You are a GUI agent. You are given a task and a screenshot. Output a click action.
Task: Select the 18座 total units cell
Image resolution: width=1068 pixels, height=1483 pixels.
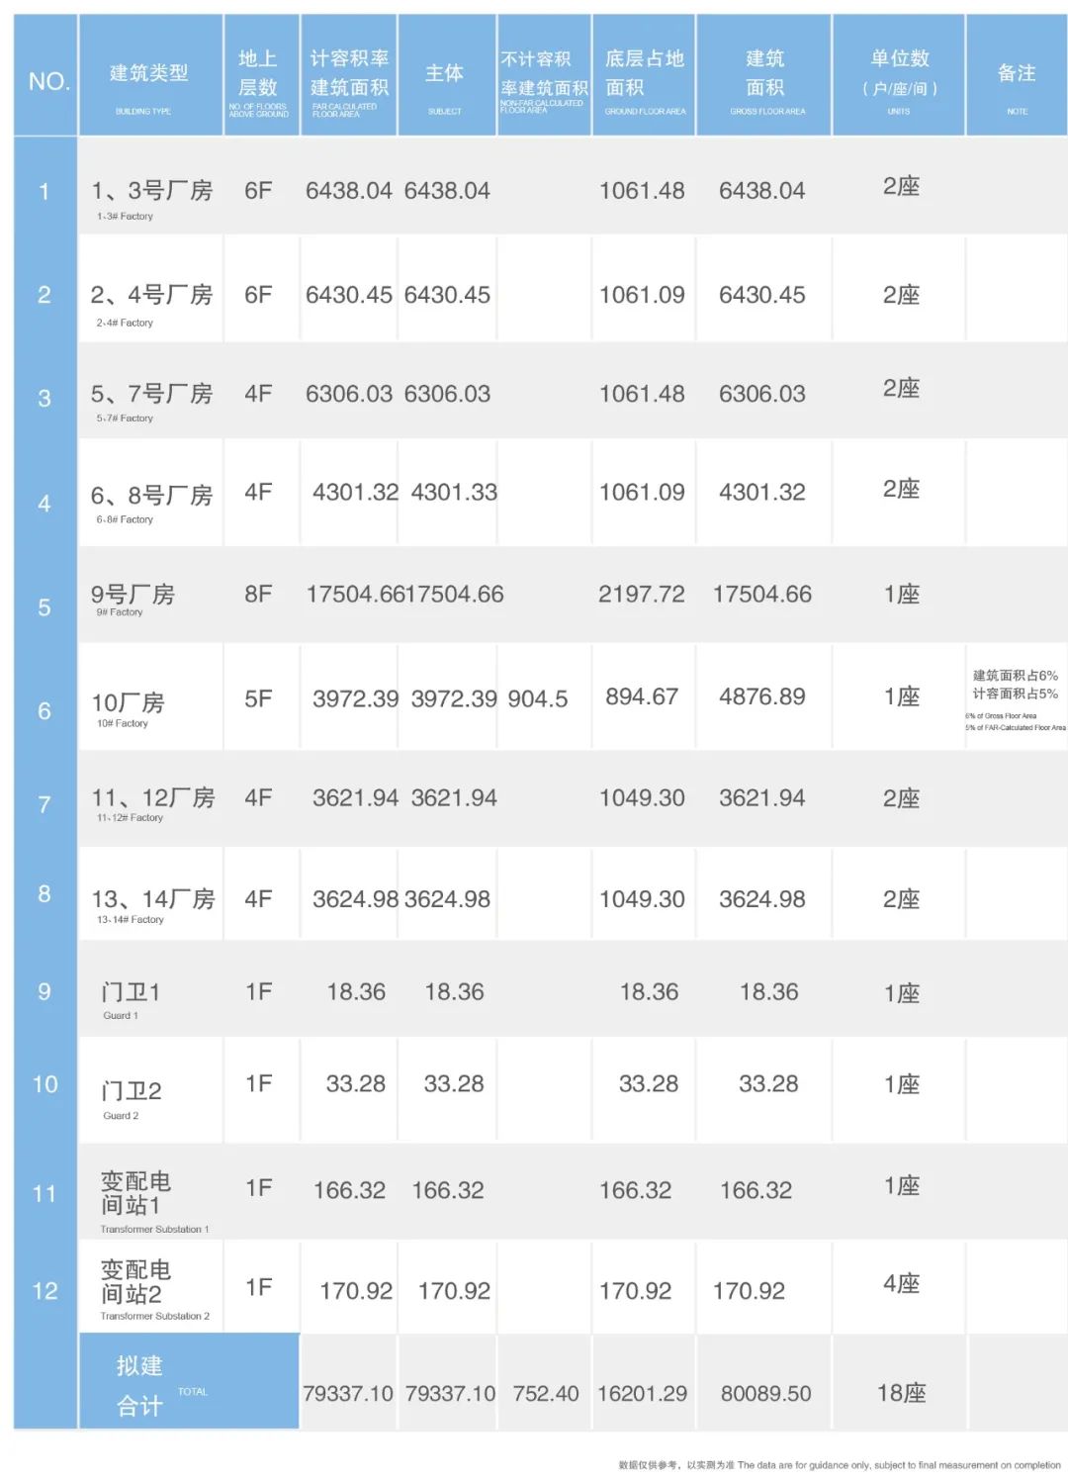pyautogui.click(x=901, y=1393)
